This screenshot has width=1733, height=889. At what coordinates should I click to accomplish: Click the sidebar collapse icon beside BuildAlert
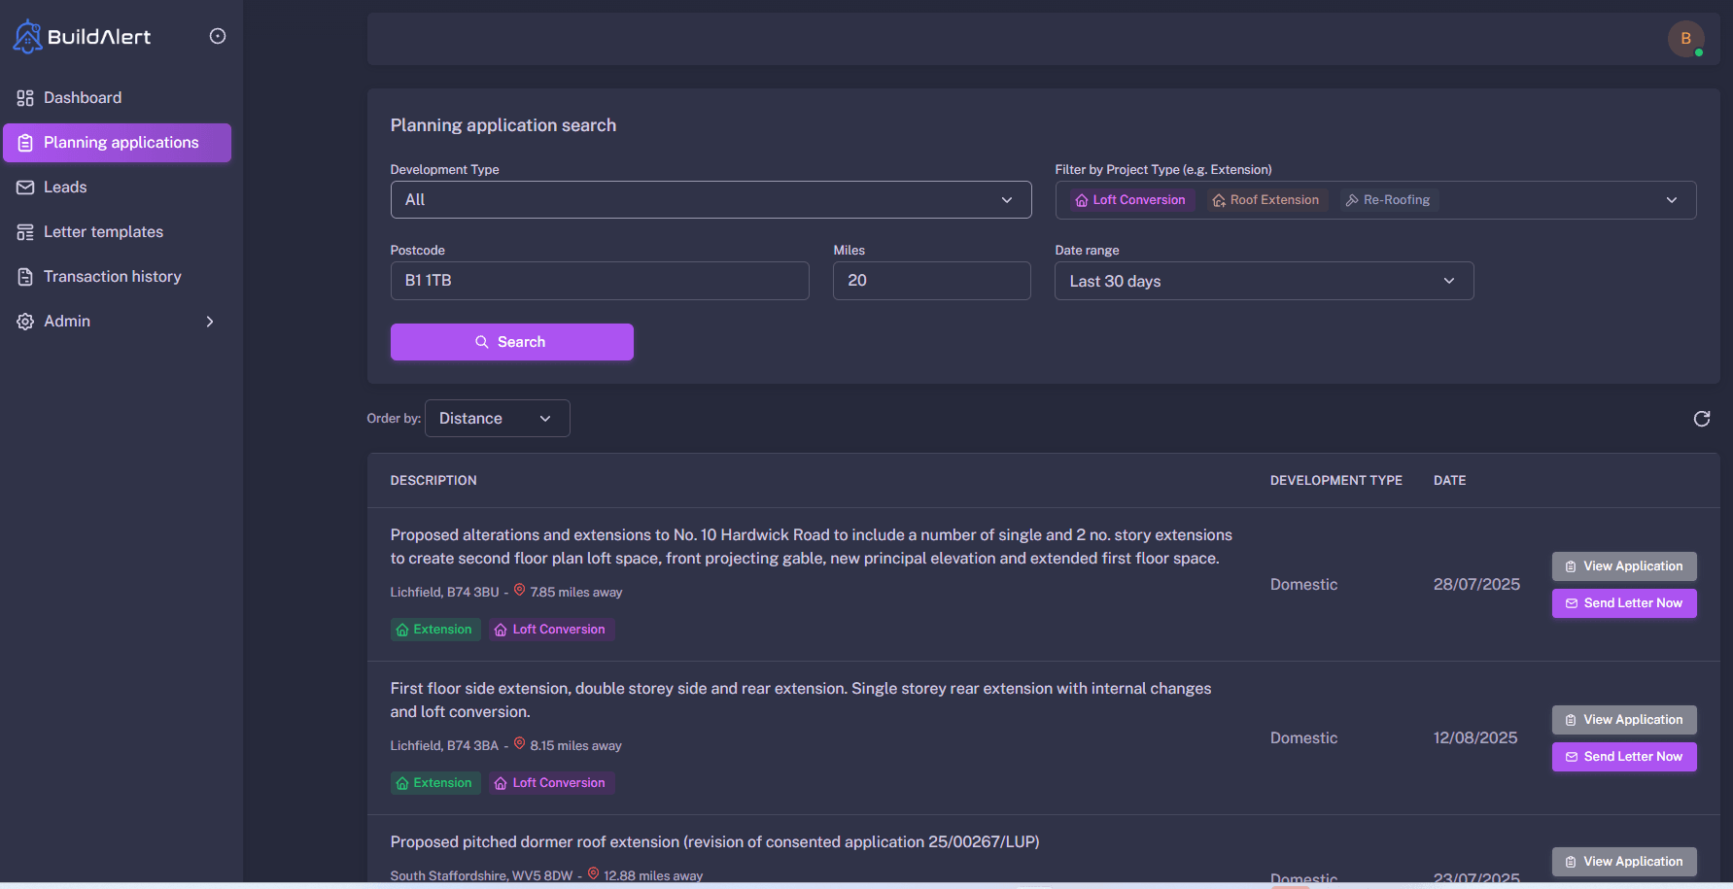[x=218, y=35]
